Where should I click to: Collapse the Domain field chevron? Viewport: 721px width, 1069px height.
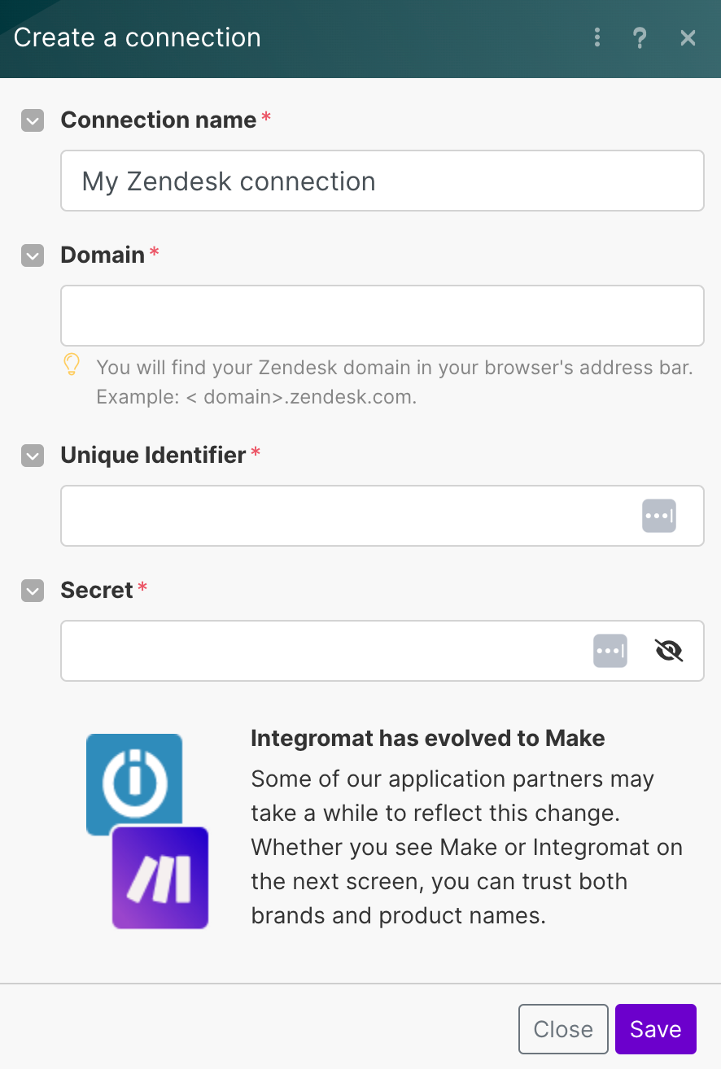point(33,256)
